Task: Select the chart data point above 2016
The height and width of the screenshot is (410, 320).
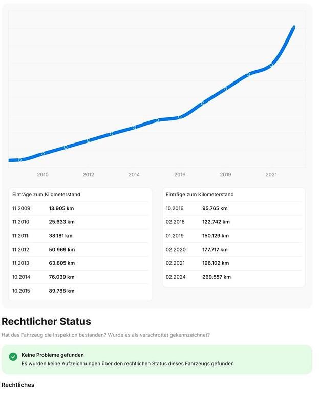Action: 180,117
